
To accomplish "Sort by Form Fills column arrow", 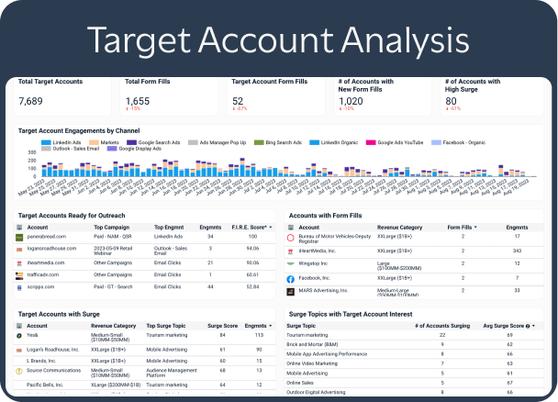I will [475, 228].
